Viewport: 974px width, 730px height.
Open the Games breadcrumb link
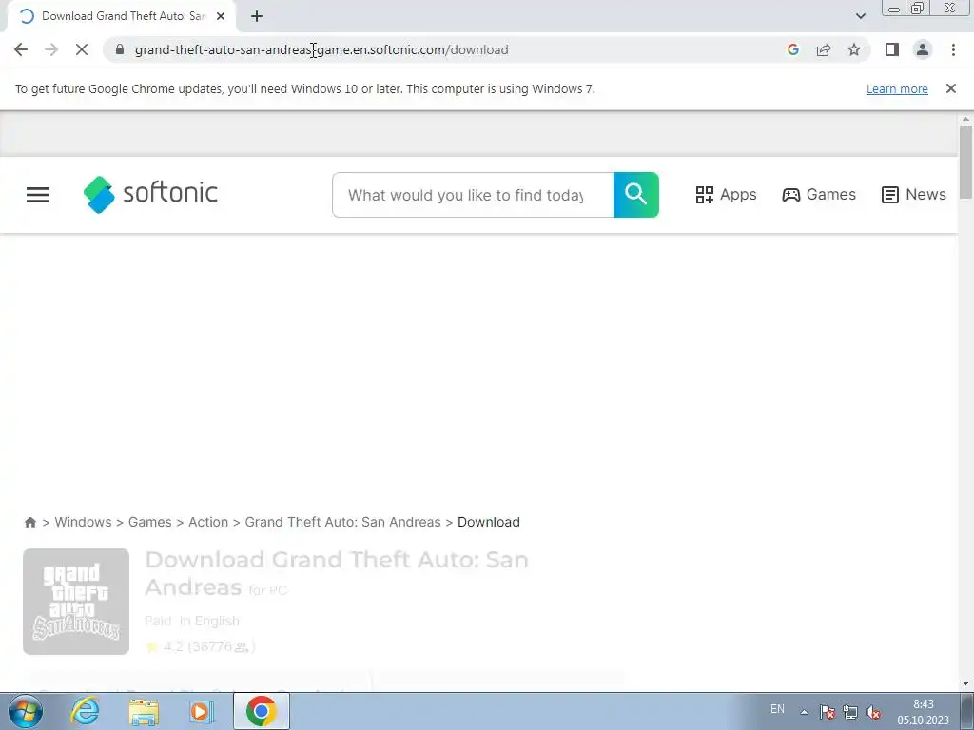click(149, 522)
